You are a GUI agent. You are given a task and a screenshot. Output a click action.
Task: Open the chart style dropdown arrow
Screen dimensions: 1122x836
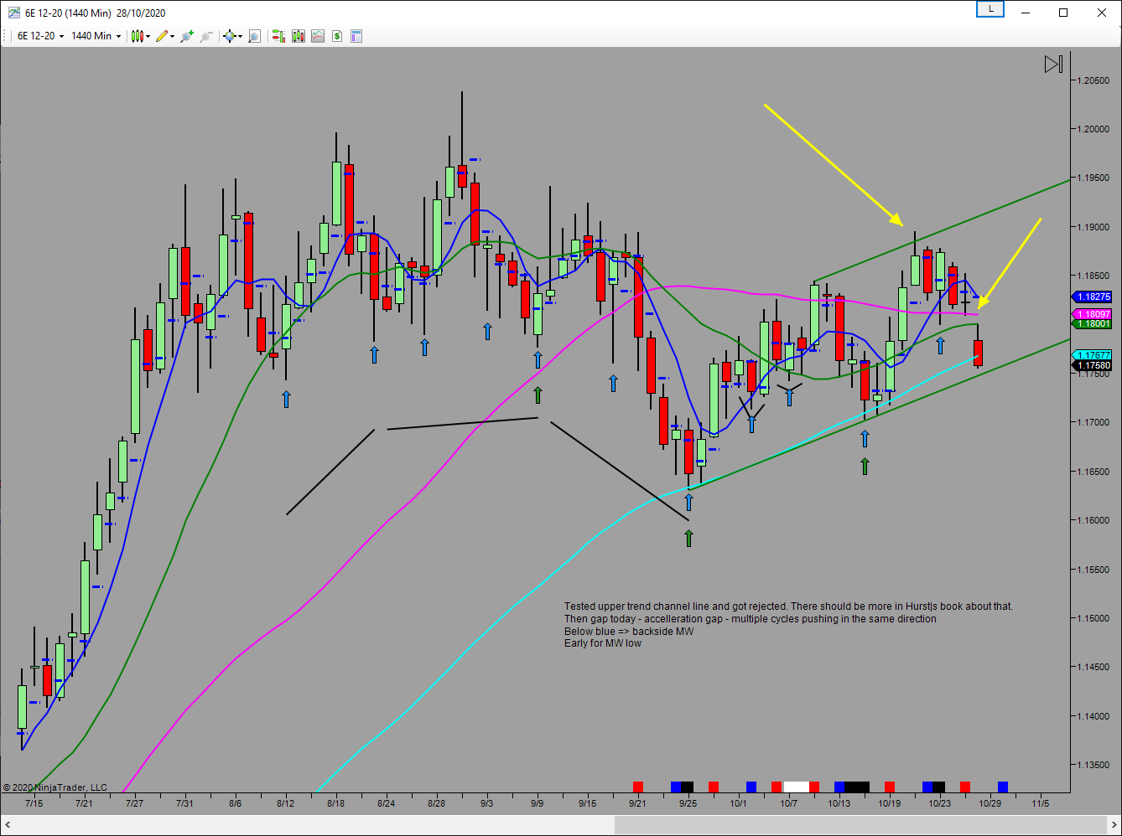pos(148,37)
